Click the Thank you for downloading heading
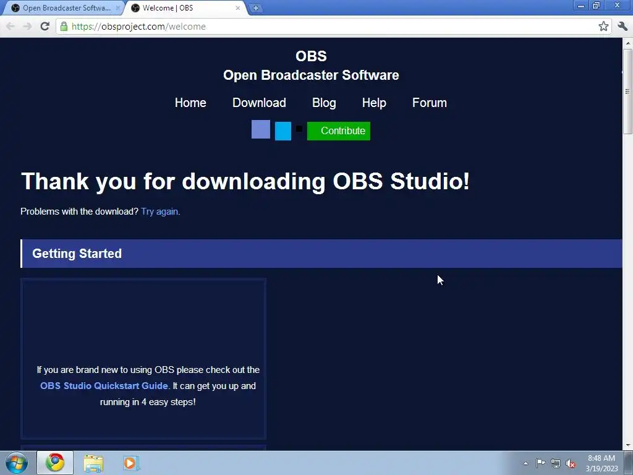This screenshot has width=633, height=475. tap(245, 181)
